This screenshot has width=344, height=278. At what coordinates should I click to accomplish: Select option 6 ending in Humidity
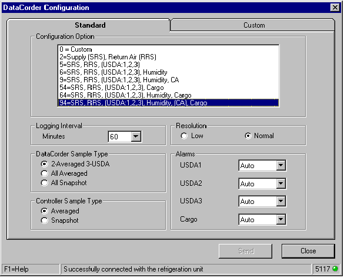tap(168, 72)
